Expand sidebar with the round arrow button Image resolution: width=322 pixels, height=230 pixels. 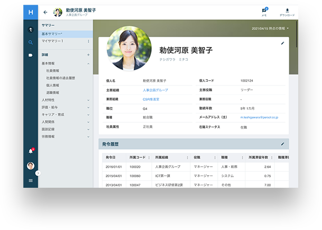(38, 173)
